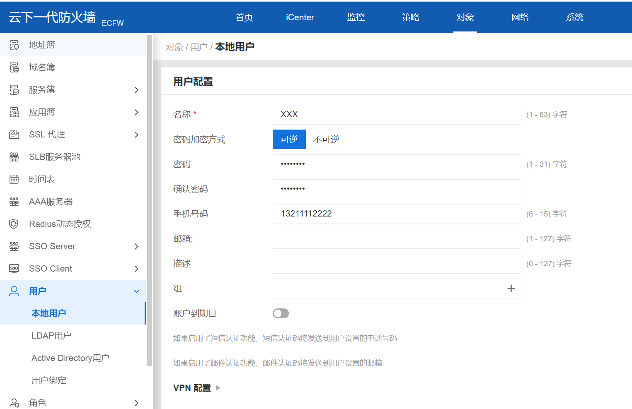Open the 策略 top navigation tab
Viewport: 632px width, 409px height.
coord(410,17)
